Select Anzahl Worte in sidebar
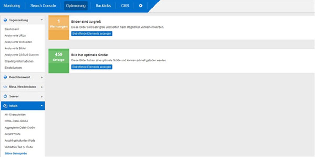The width and height of the screenshot is (315, 157). [x=13, y=134]
